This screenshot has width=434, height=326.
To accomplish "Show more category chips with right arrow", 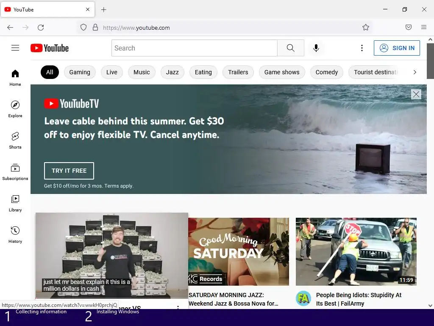I will pyautogui.click(x=415, y=72).
